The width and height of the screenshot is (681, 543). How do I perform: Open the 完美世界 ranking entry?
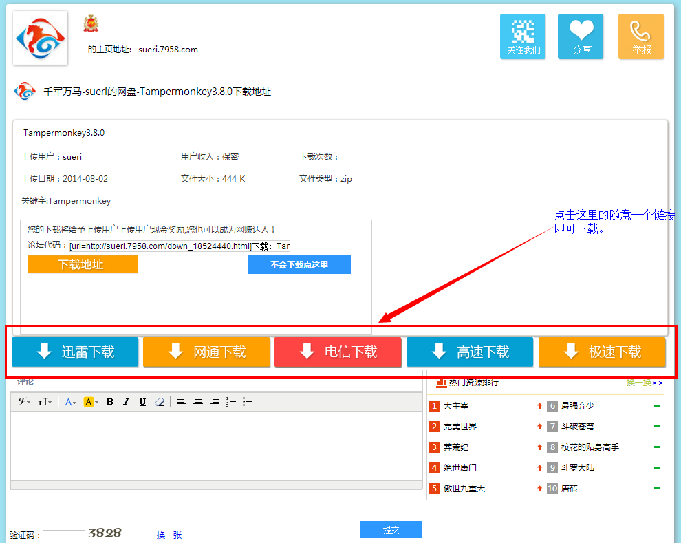460,427
